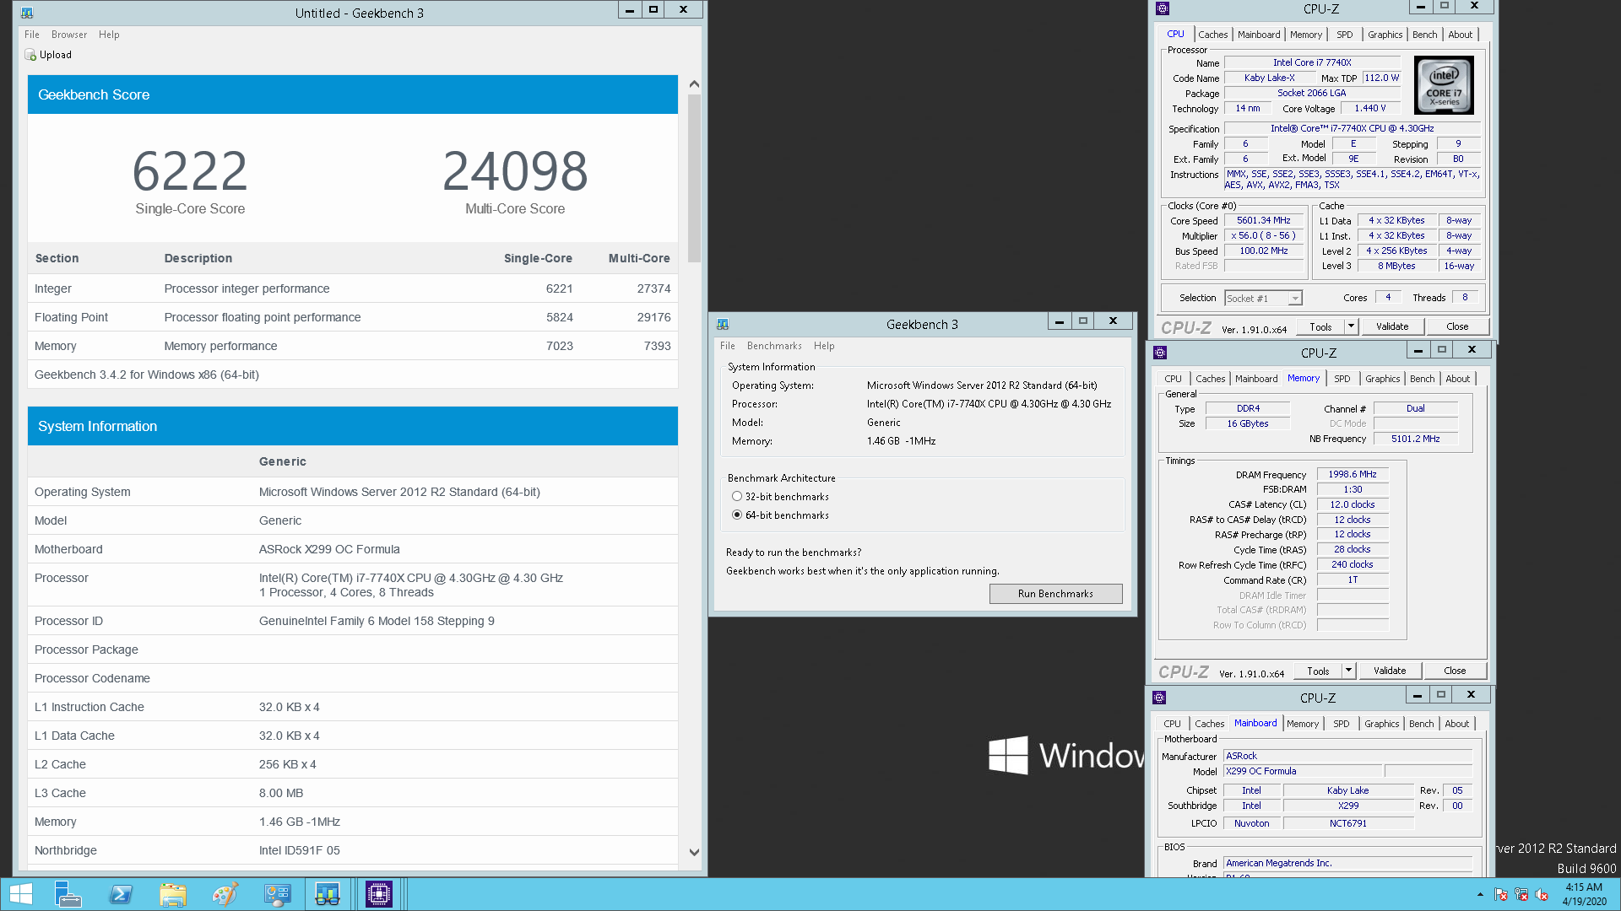Open File menu in small Geekbench 3 window
Image resolution: width=1621 pixels, height=911 pixels.
(x=728, y=346)
